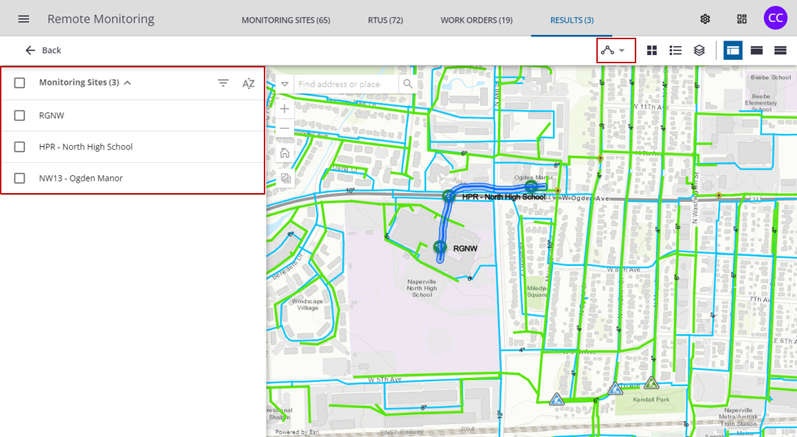797x437 pixels.
Task: Click the Find address or place field
Action: click(346, 84)
